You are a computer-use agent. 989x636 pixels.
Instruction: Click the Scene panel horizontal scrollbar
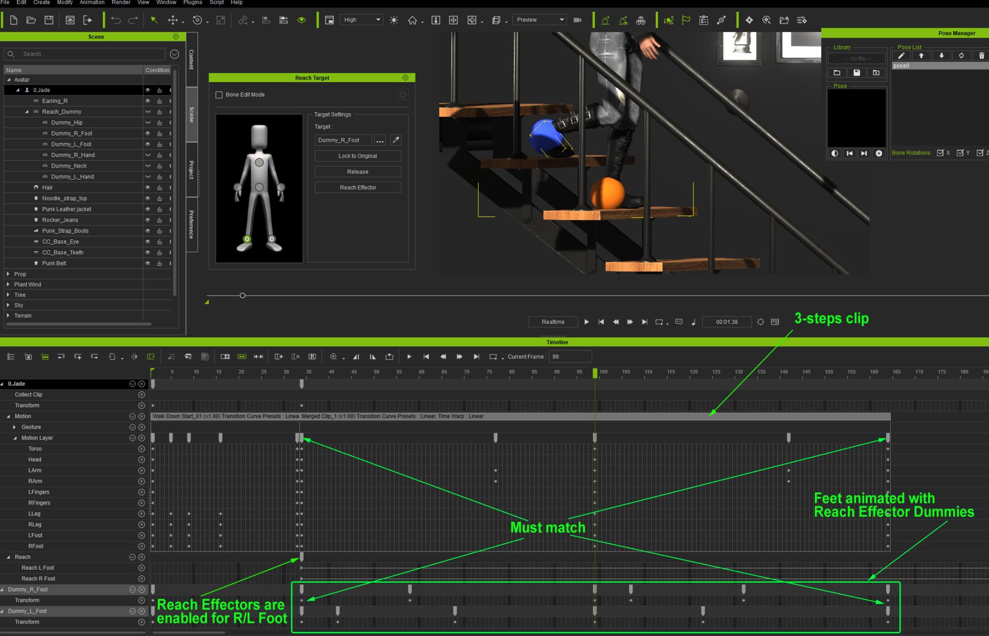point(80,324)
